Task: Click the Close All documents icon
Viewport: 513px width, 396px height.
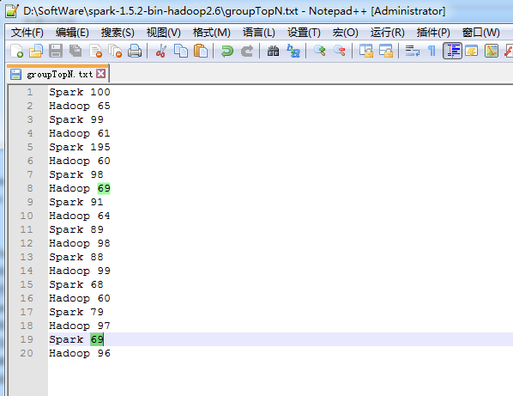Action: (x=115, y=51)
